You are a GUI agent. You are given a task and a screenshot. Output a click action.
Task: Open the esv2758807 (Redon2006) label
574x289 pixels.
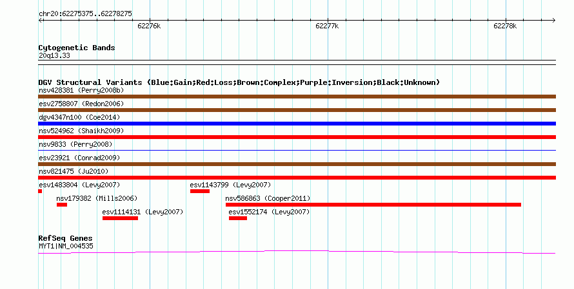(81, 104)
